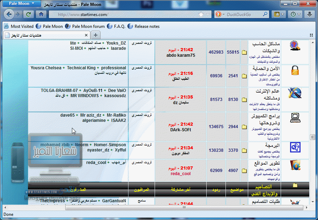This screenshot has height=220, width=318.
Task: Open the downloads window arrow button
Action: [309, 14]
